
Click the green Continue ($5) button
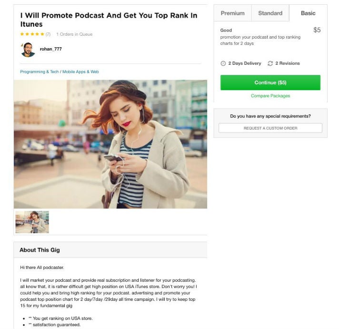[x=270, y=82]
